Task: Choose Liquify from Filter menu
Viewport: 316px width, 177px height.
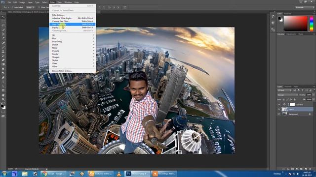Action: pos(73,28)
